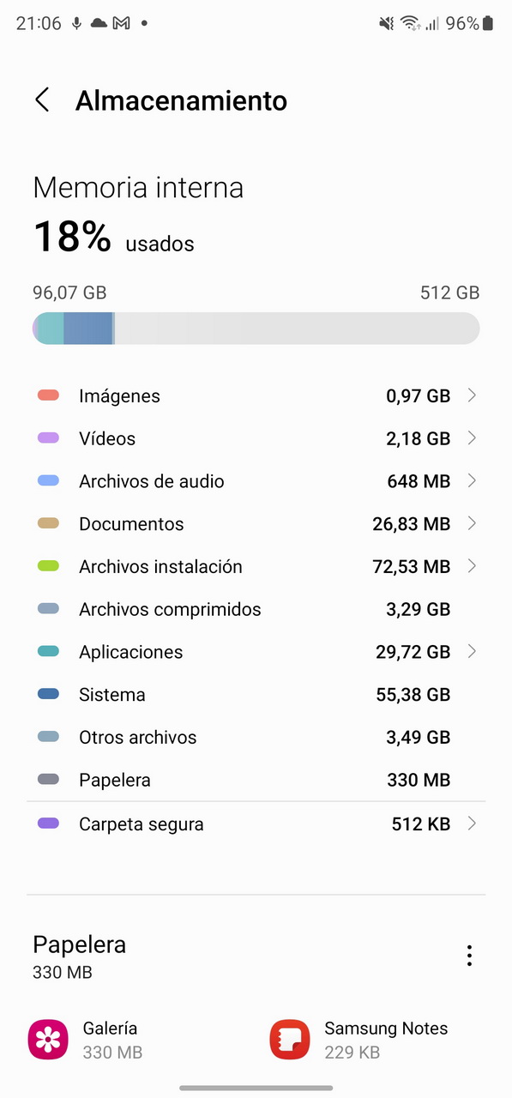Tap the internal storage usage bar

point(256,329)
